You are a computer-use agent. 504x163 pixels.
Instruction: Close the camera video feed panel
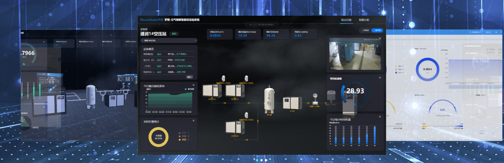[x=380, y=39]
